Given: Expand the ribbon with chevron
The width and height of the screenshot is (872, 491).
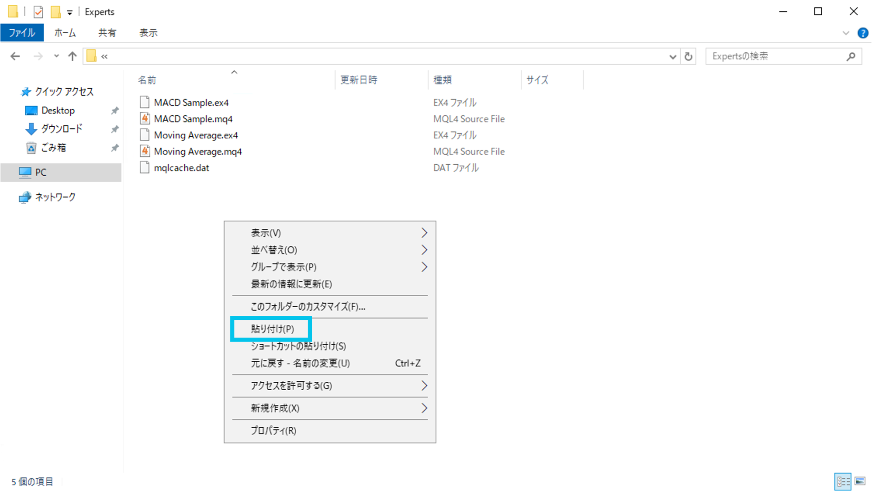Looking at the screenshot, I should click(846, 33).
